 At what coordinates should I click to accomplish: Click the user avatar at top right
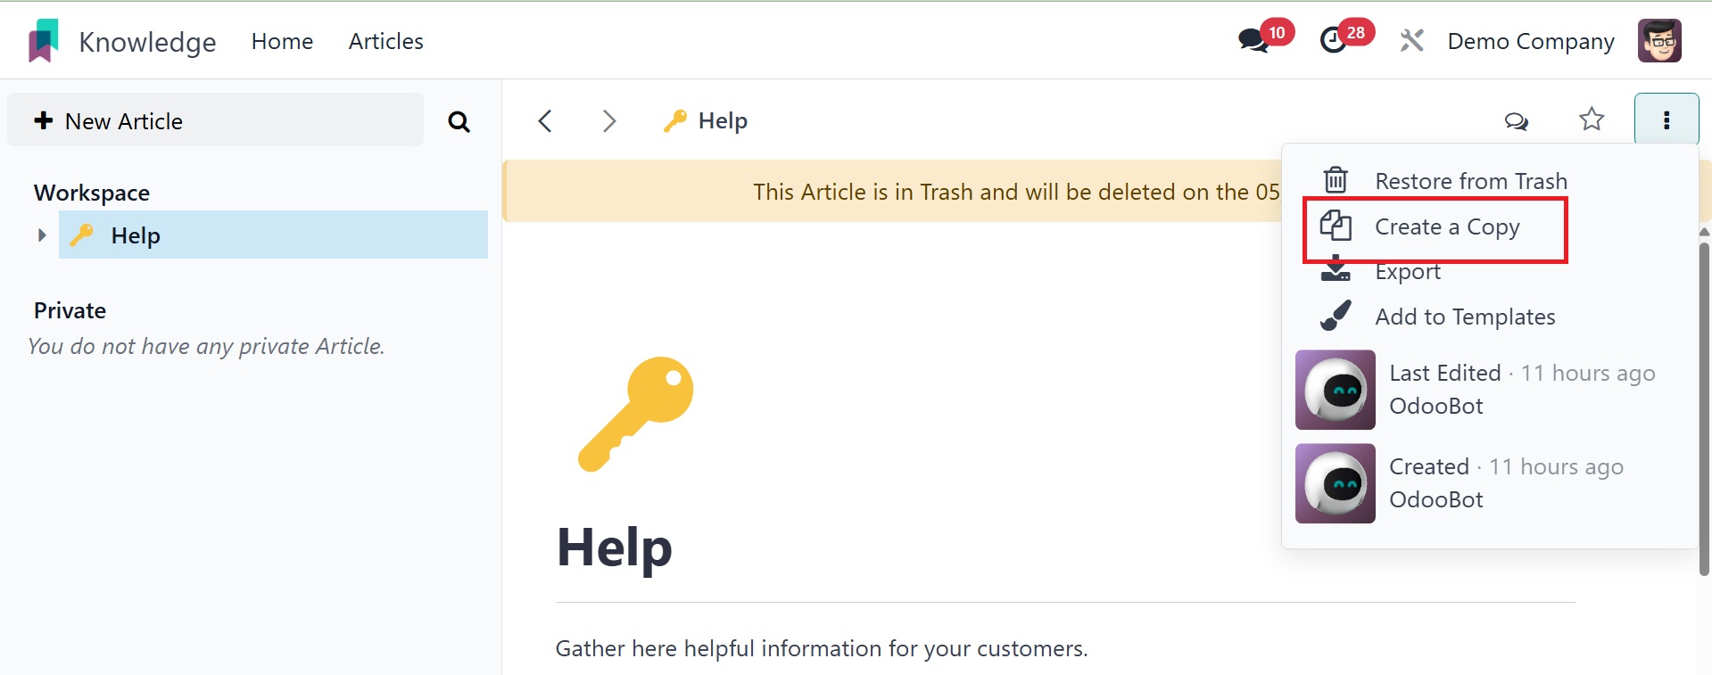coord(1659,41)
